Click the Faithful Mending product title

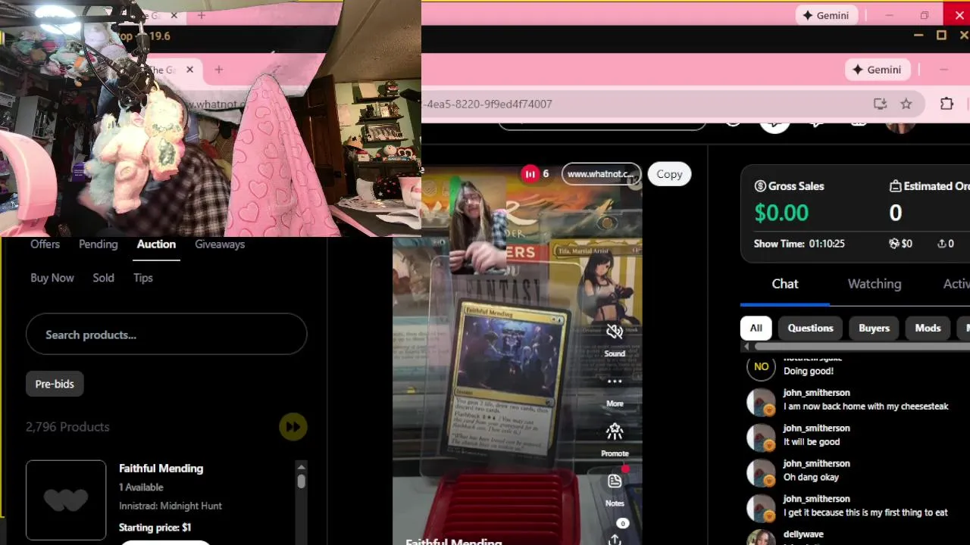161,469
